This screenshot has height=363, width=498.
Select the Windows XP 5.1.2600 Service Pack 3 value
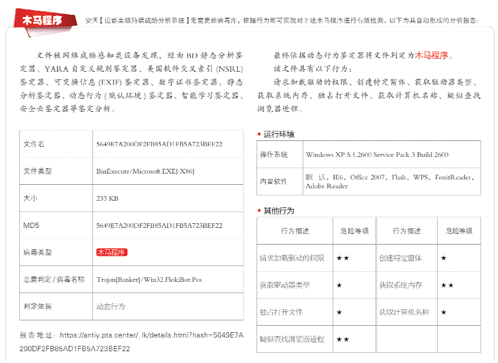(x=377, y=155)
